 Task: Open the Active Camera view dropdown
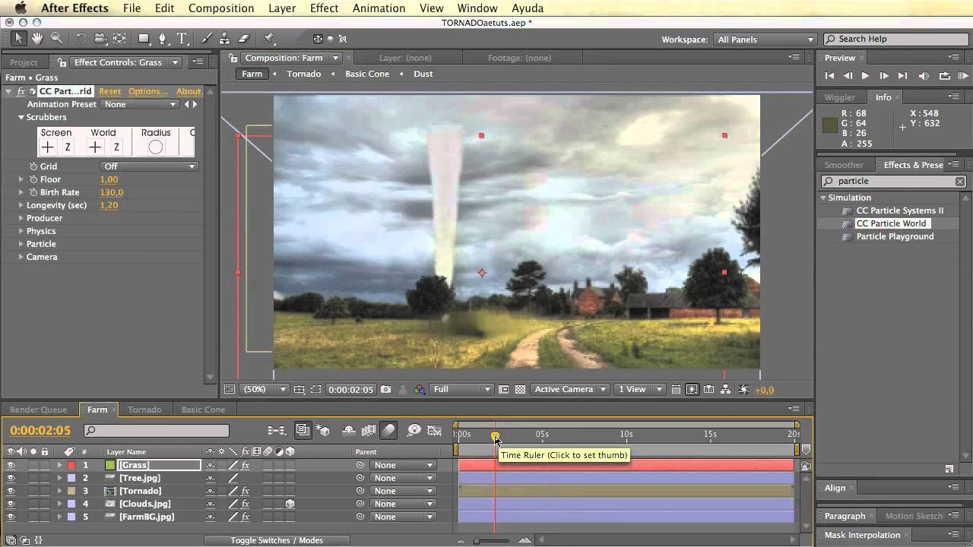(570, 389)
